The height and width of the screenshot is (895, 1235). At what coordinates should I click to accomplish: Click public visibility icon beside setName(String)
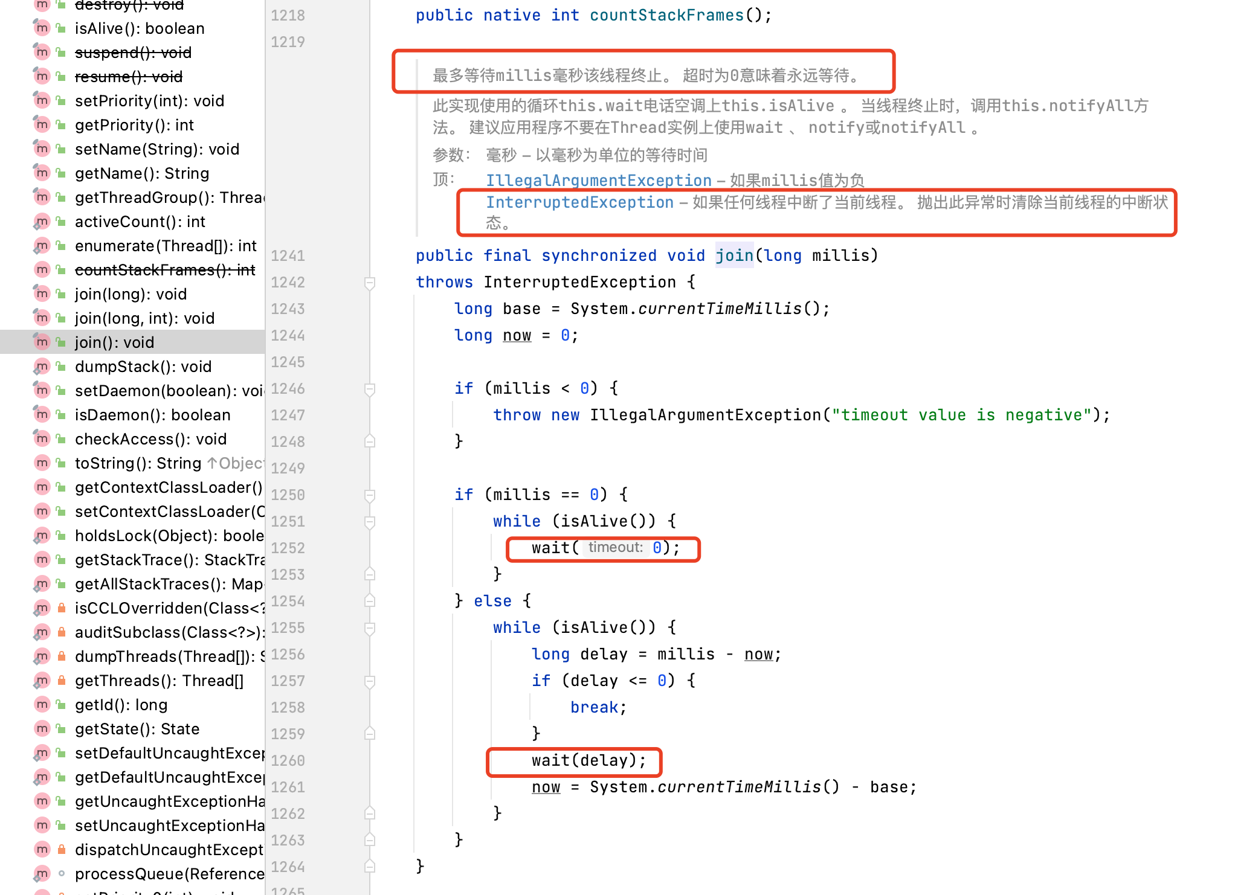pyautogui.click(x=61, y=149)
